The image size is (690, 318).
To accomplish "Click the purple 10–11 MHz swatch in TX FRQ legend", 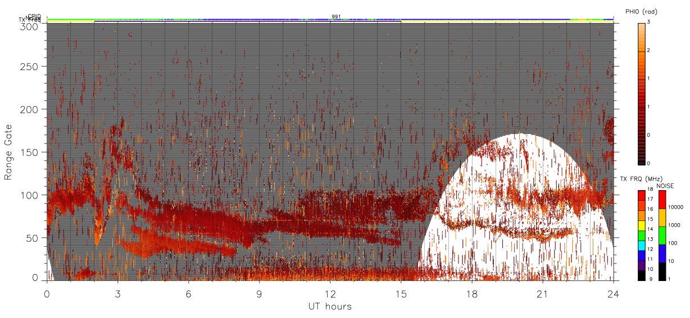I will (641, 265).
